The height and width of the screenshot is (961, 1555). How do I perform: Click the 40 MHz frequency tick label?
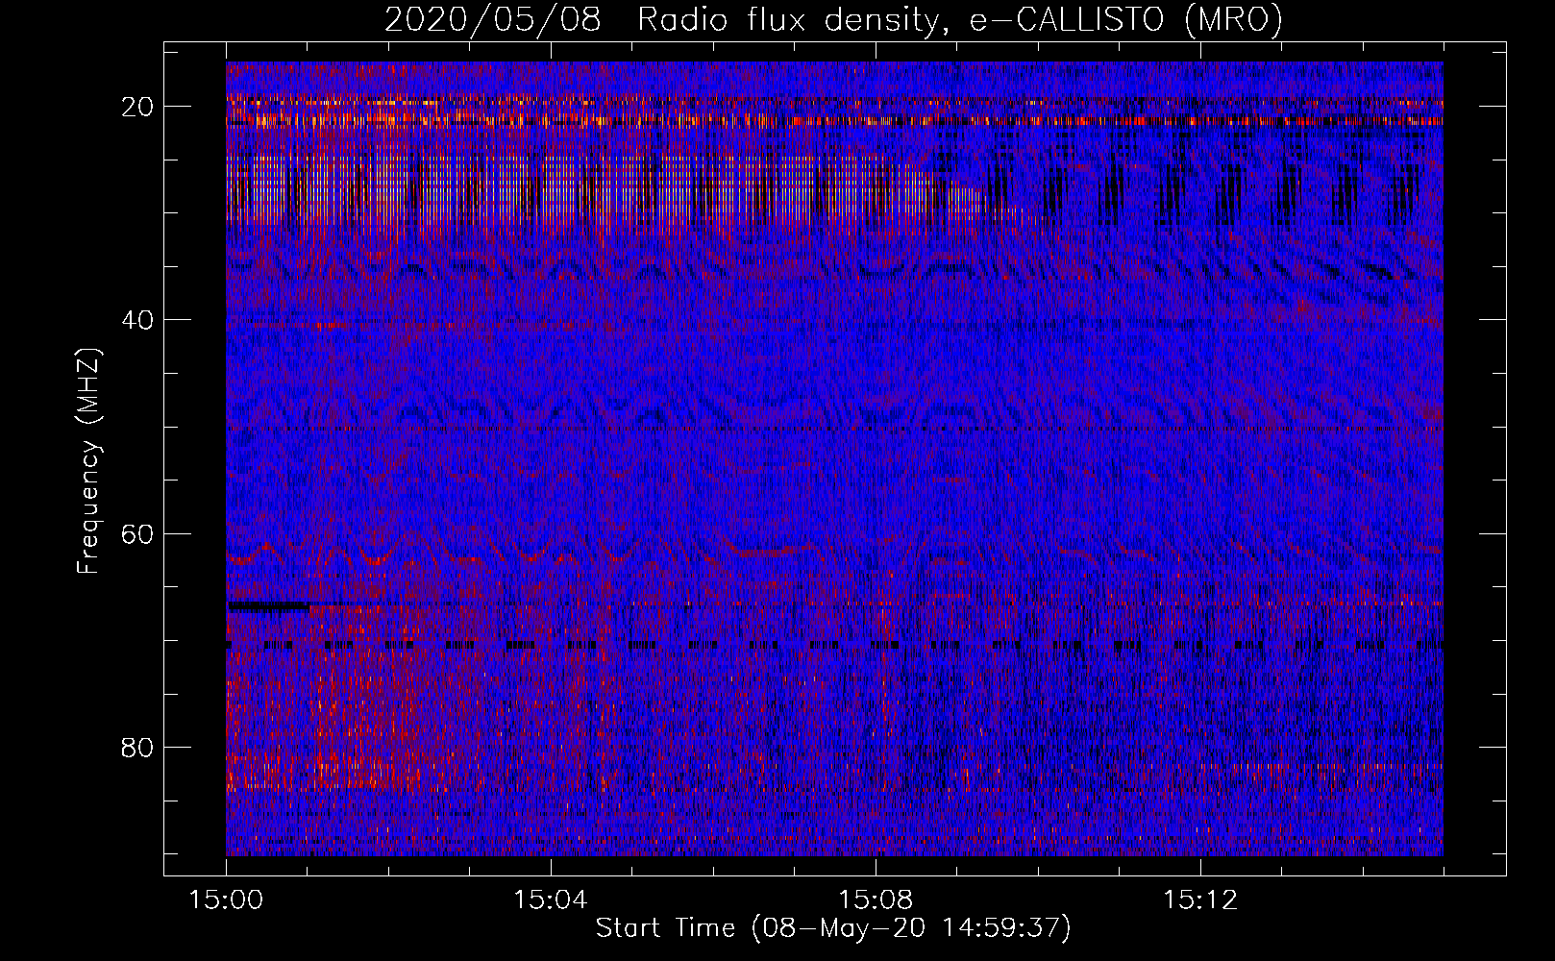[138, 320]
